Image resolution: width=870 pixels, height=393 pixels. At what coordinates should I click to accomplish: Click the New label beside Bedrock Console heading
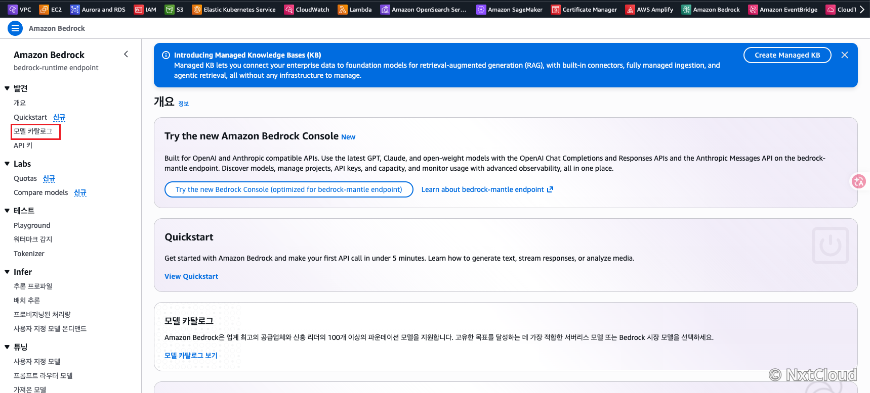tap(348, 137)
